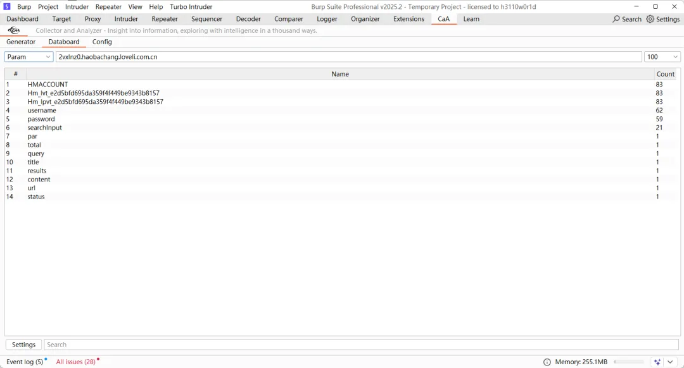The height and width of the screenshot is (368, 684).
Task: Select the Hm_lvt_e2d5bfd695da359f4f449be9343b8157 row
Action: [341, 93]
